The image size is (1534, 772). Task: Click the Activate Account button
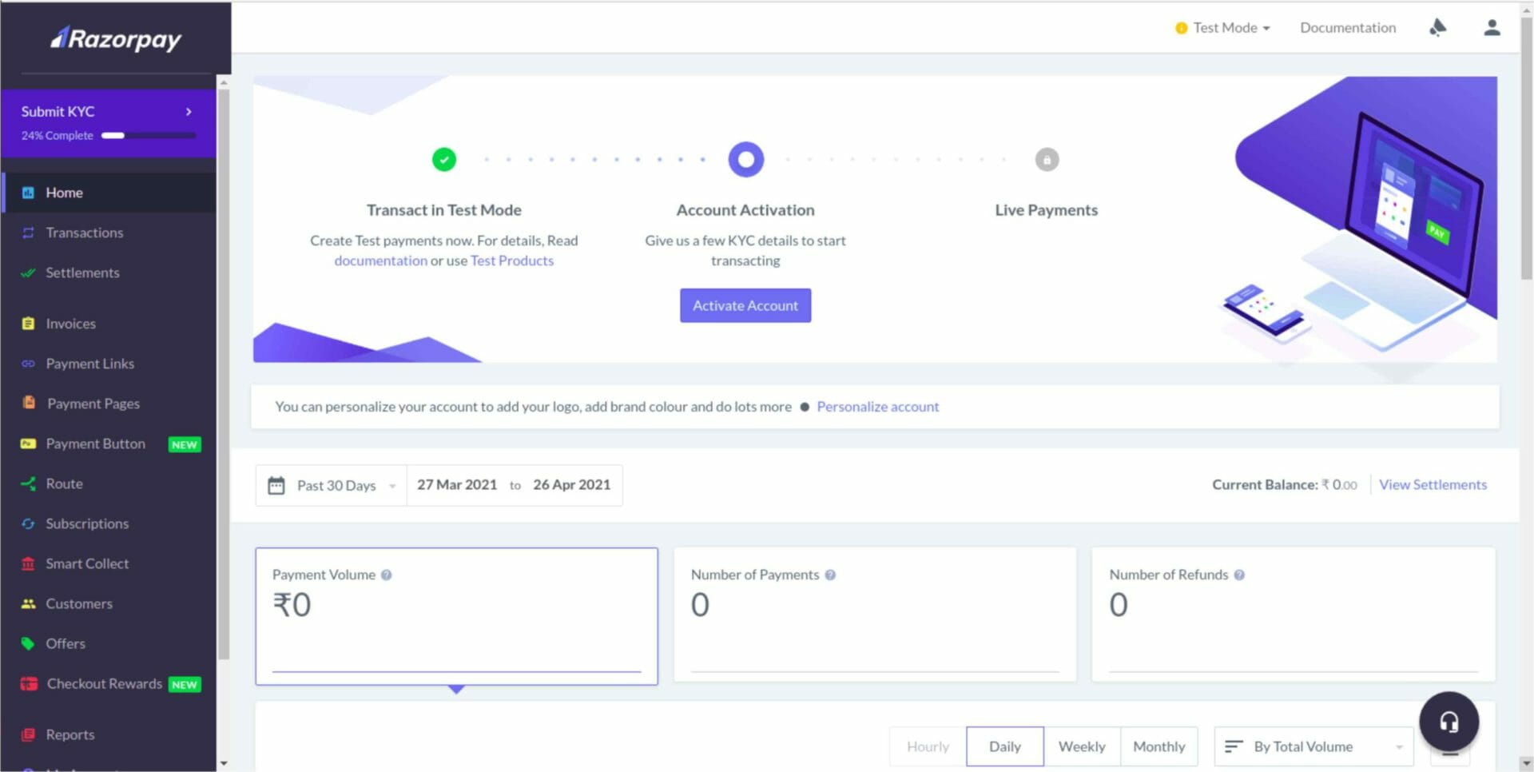point(745,305)
